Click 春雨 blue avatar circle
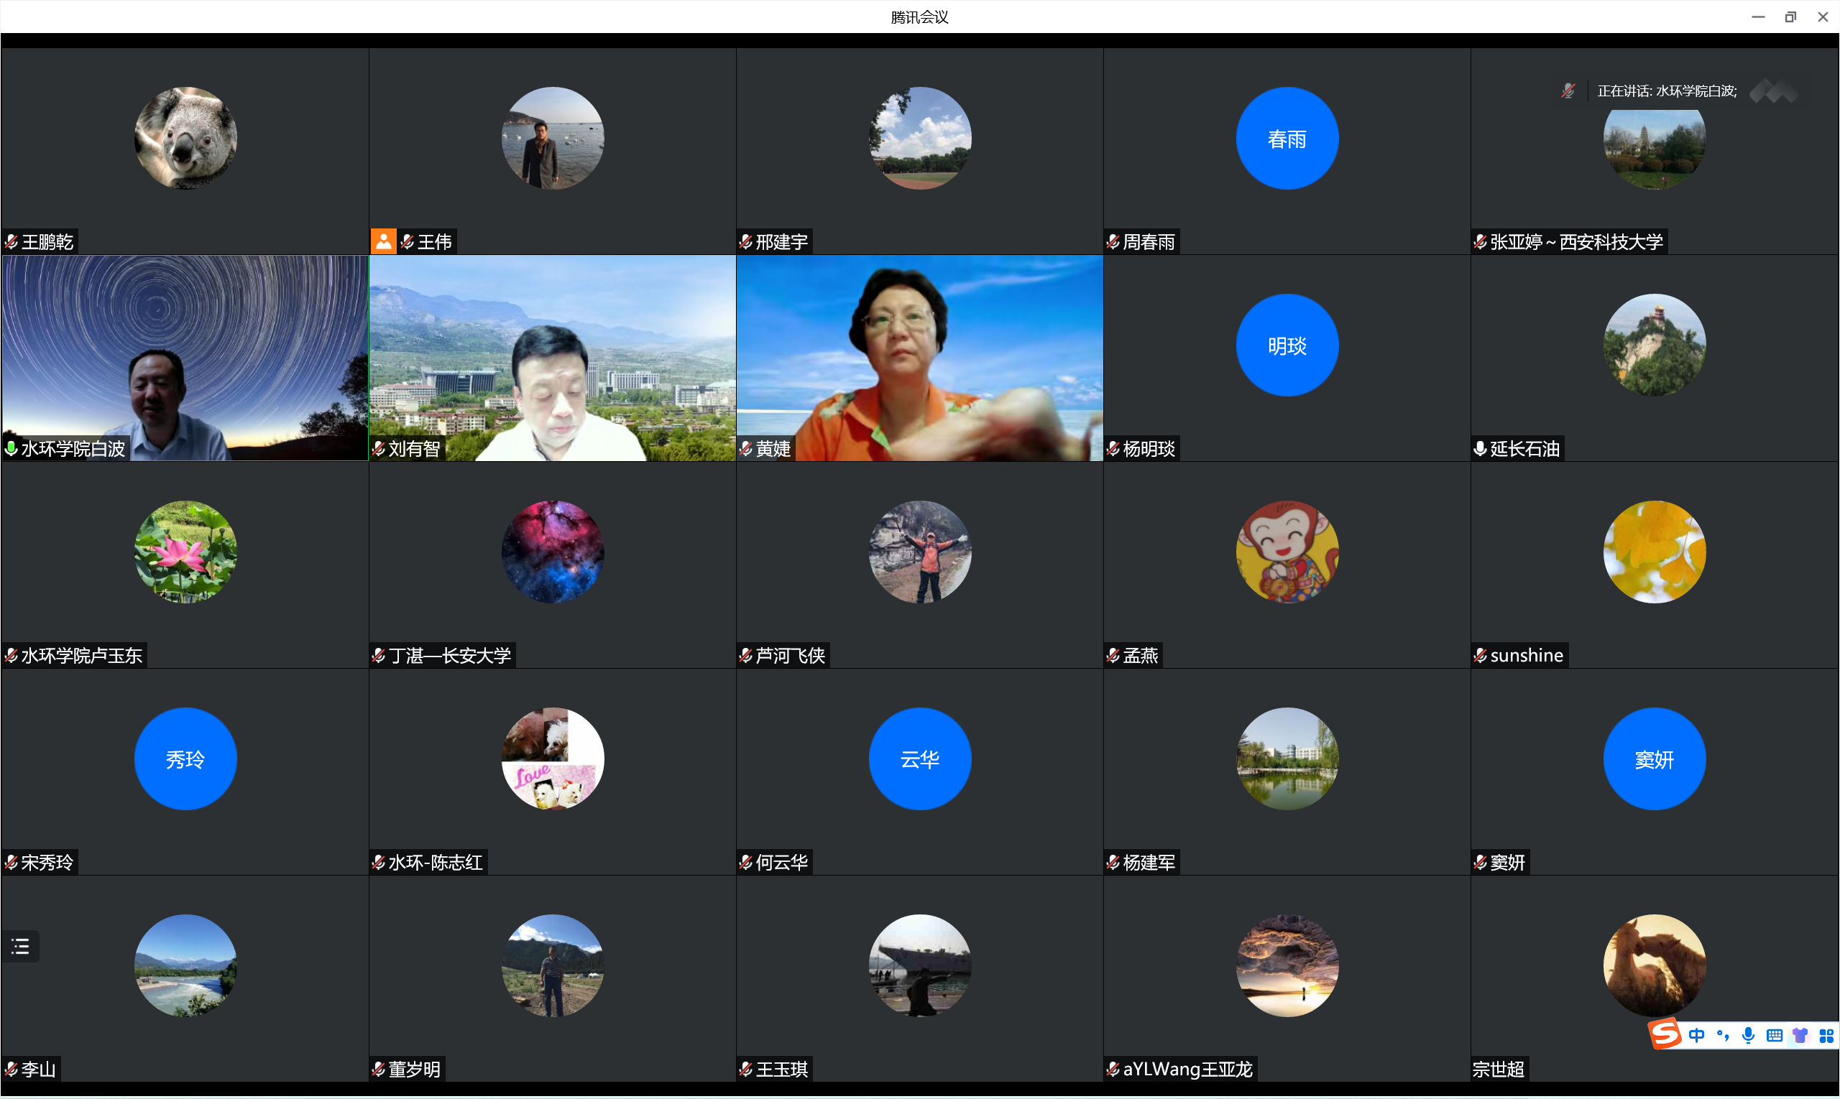The image size is (1840, 1099). point(1287,139)
